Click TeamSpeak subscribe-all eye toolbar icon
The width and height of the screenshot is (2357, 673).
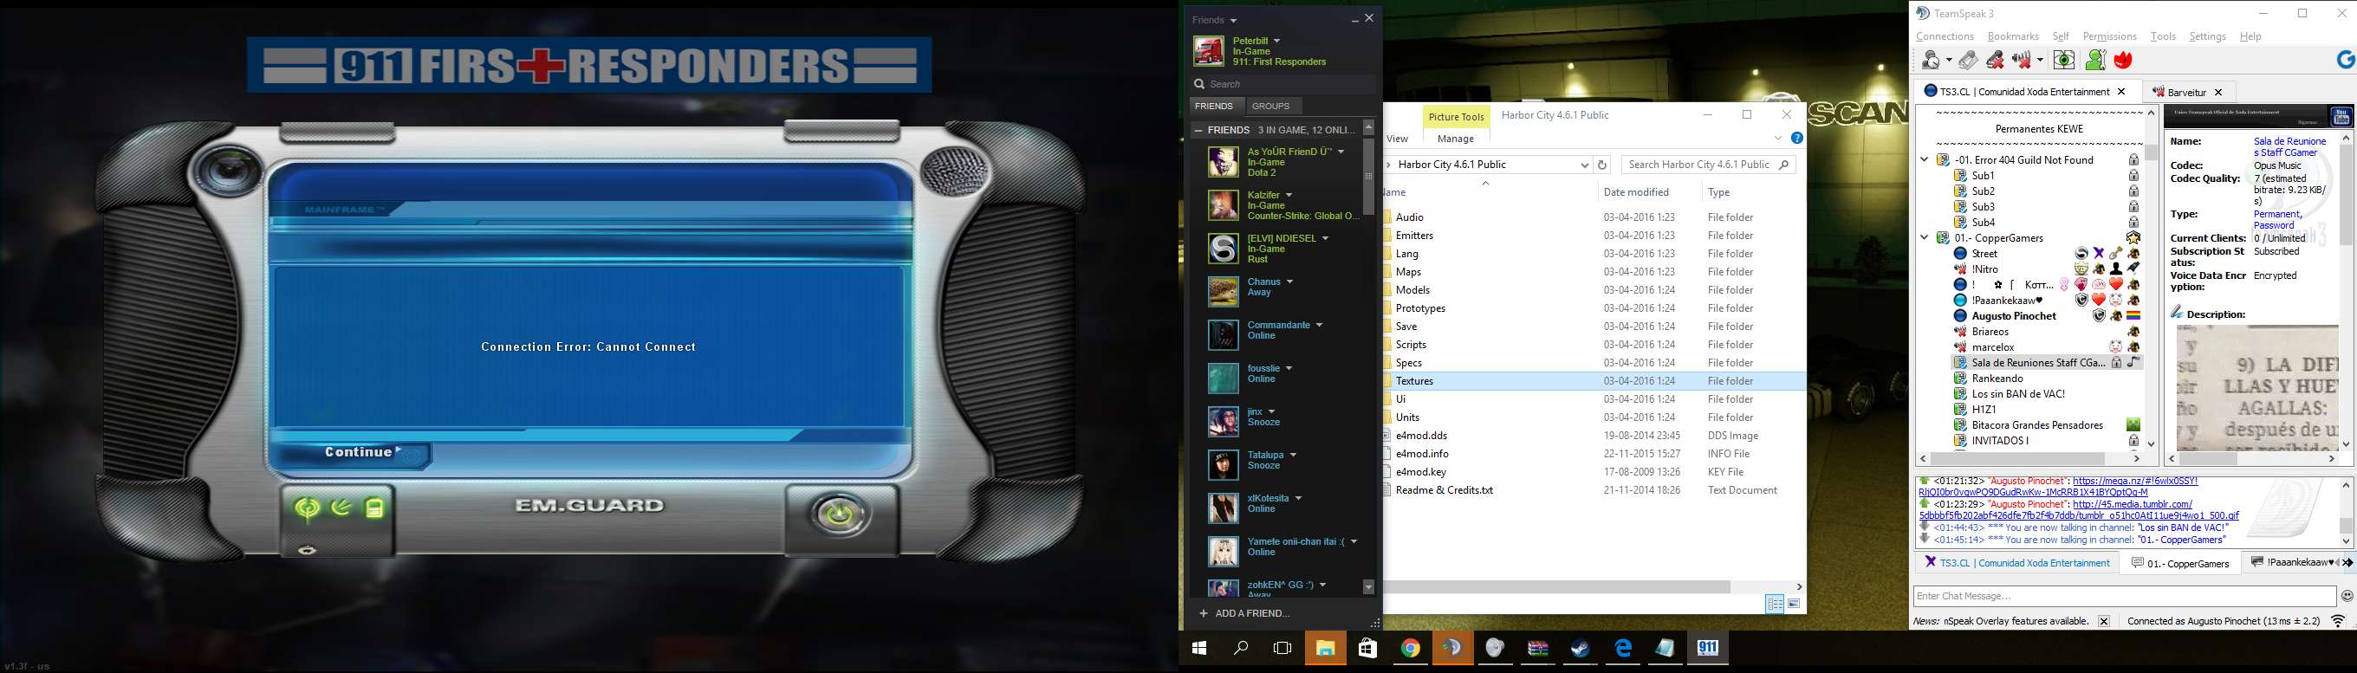[2064, 61]
